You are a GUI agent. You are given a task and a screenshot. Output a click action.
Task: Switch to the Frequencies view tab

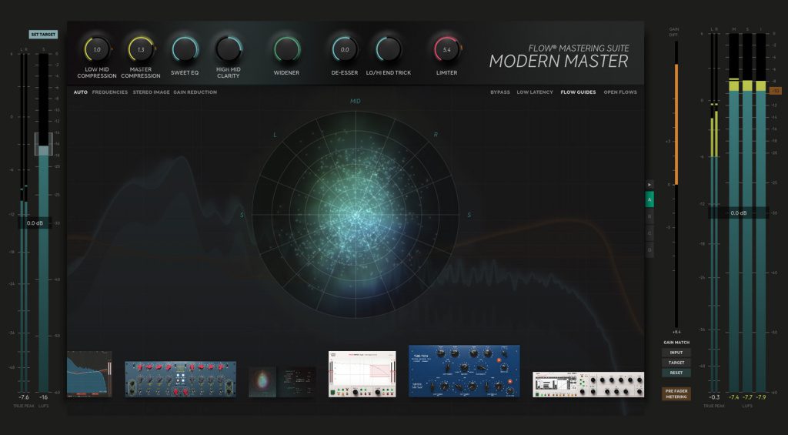[x=110, y=92]
